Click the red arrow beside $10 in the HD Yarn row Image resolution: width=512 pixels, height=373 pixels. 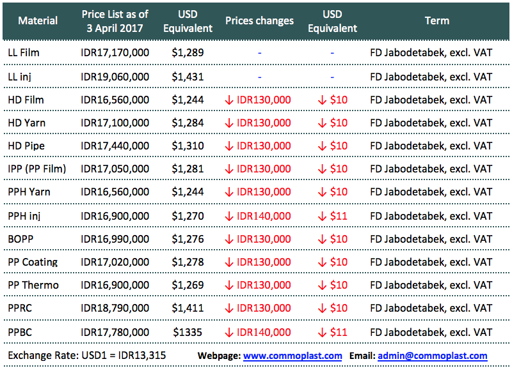[323, 123]
